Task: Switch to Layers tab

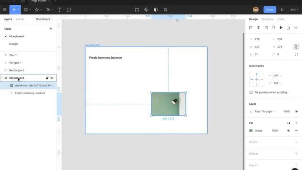Action: (8, 19)
